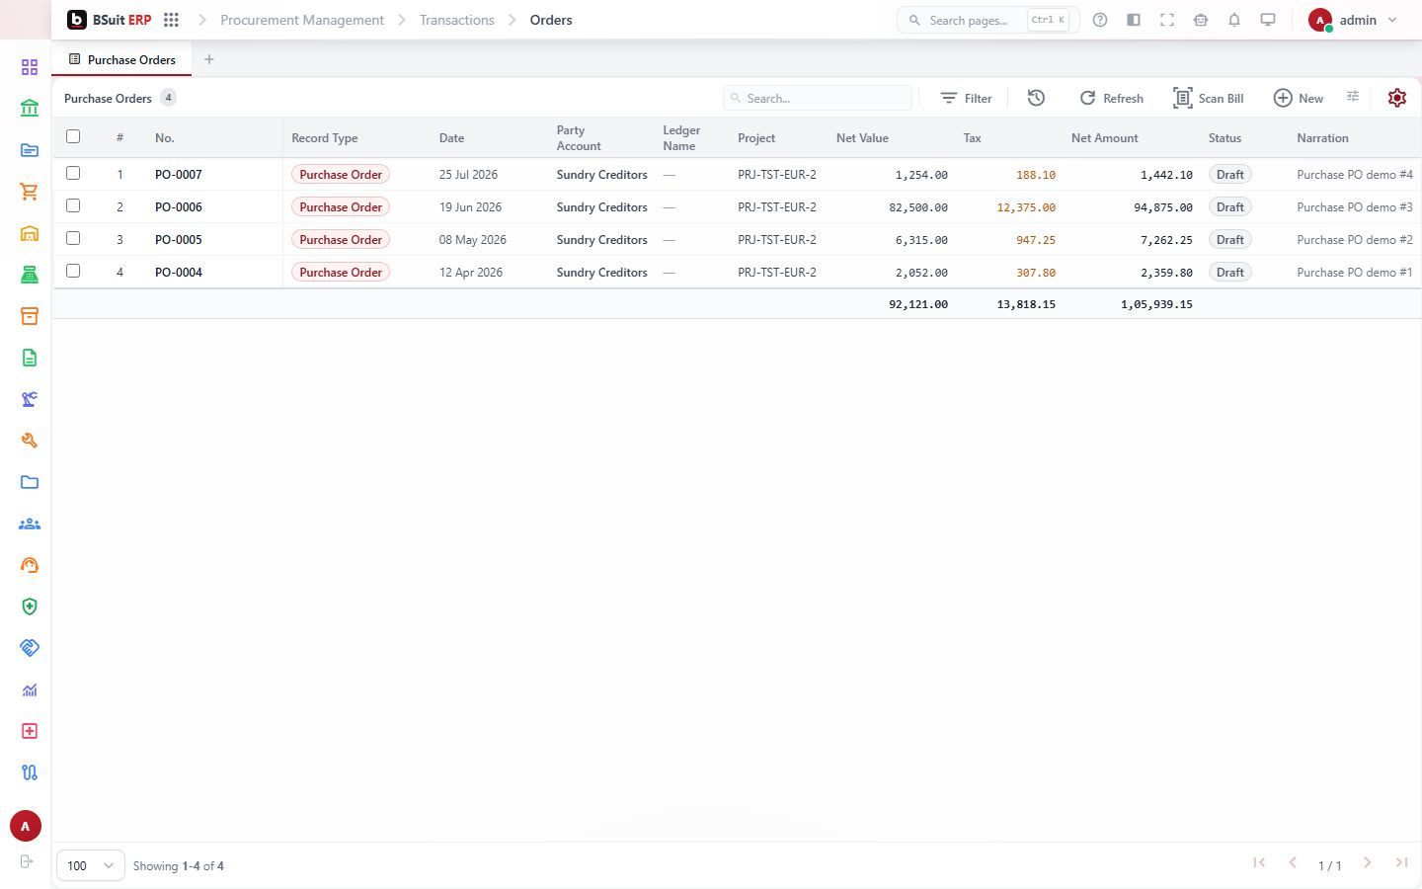This screenshot has height=889, width=1422.
Task: Click the Scan Bill button
Action: (x=1208, y=98)
